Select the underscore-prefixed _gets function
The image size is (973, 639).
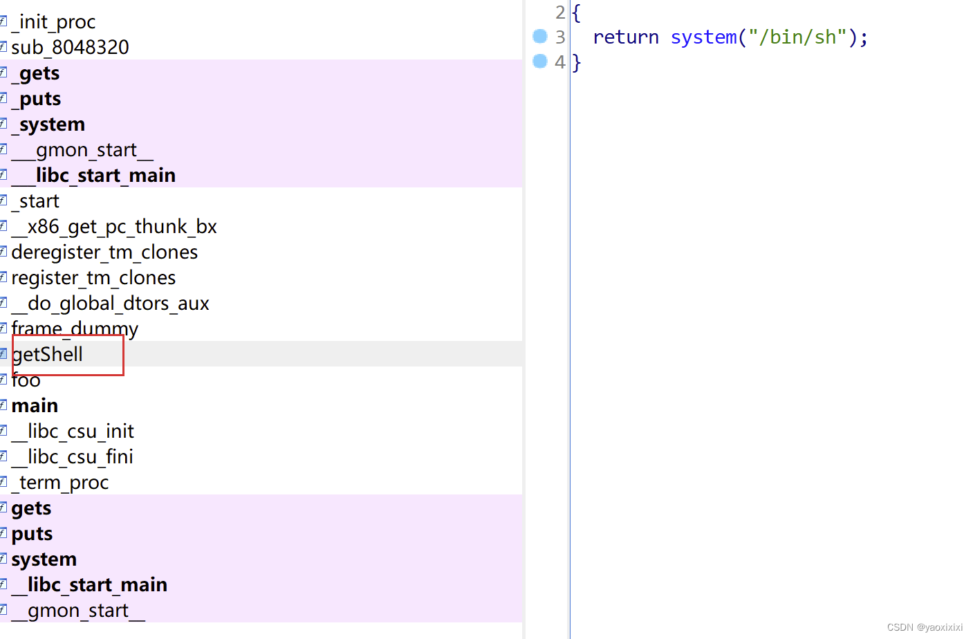pyautogui.click(x=35, y=73)
